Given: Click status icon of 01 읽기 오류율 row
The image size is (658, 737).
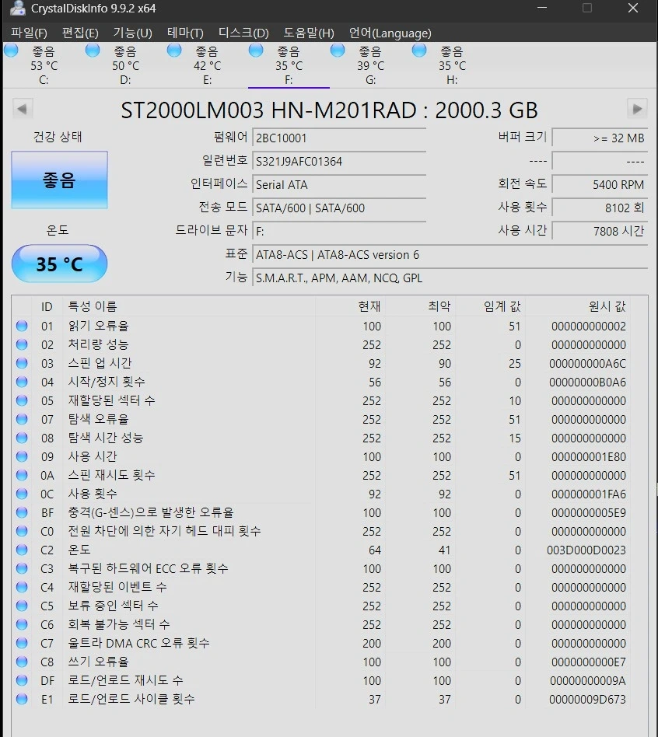Looking at the screenshot, I should pyautogui.click(x=22, y=326).
